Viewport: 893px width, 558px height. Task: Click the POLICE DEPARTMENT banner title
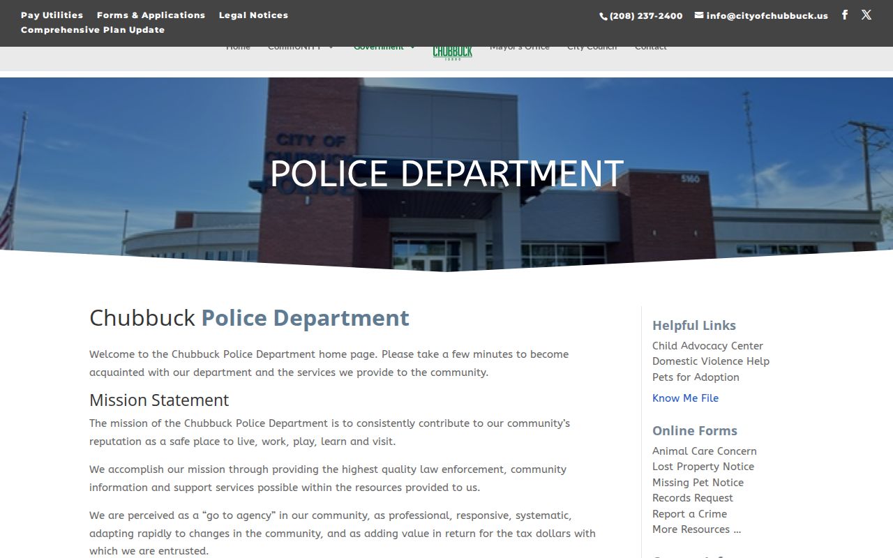click(x=446, y=173)
